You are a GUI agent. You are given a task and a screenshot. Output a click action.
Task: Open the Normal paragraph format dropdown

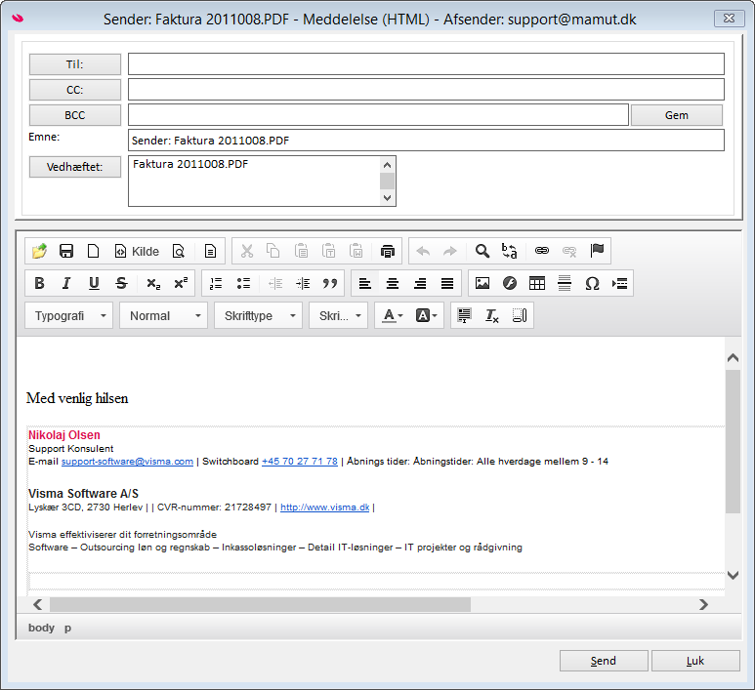tap(164, 315)
